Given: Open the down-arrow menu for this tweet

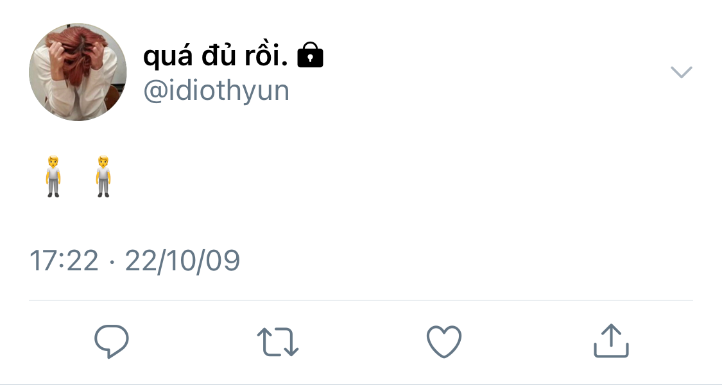Looking at the screenshot, I should pos(682,72).
